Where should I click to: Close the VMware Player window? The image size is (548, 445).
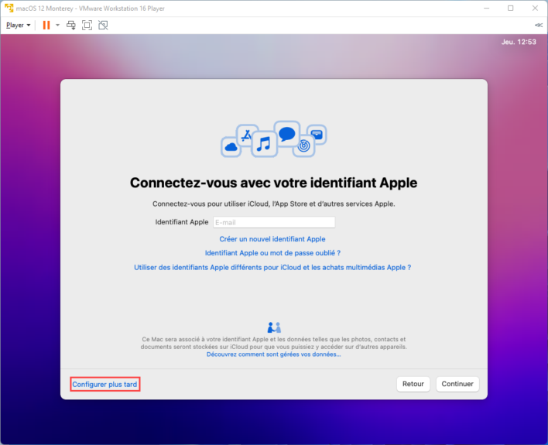point(535,8)
